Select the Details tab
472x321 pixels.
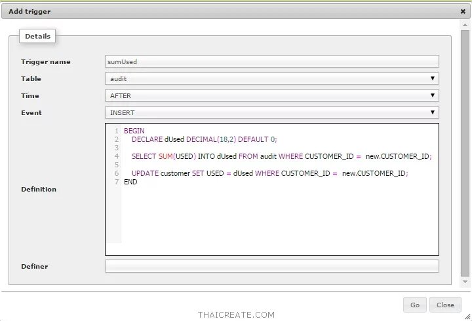37,36
